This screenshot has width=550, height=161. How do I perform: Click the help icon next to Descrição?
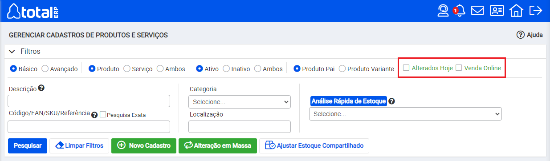pyautogui.click(x=41, y=88)
